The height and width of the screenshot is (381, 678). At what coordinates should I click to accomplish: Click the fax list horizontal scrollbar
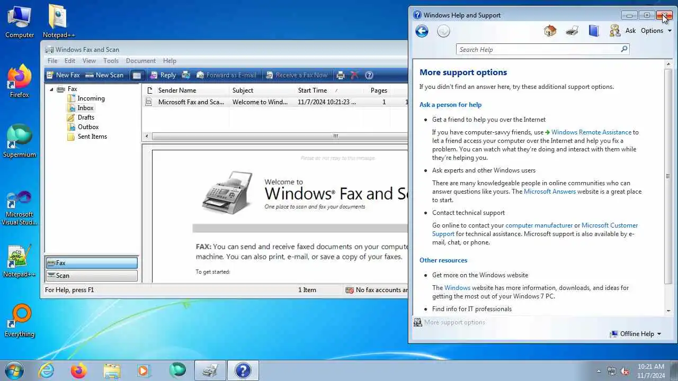pos(280,137)
